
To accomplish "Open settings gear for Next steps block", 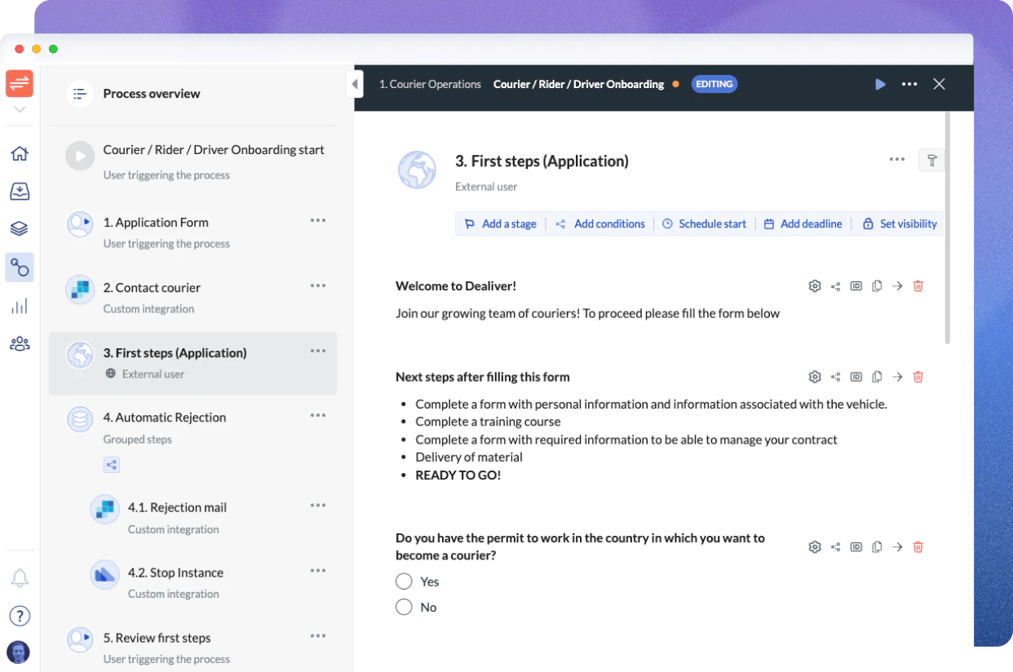I will (814, 377).
